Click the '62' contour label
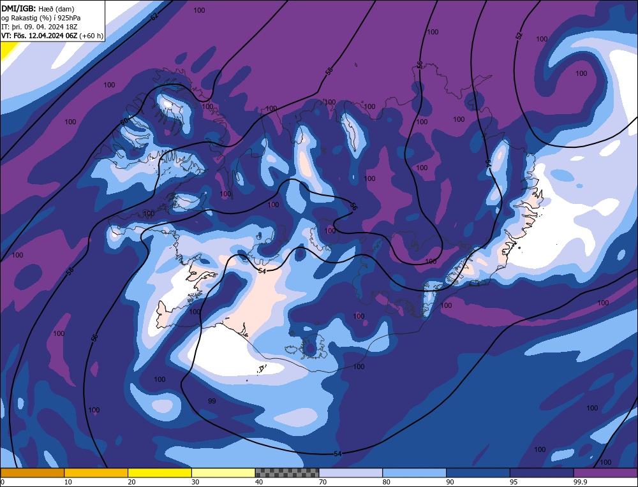The image size is (638, 487). click(x=154, y=17)
